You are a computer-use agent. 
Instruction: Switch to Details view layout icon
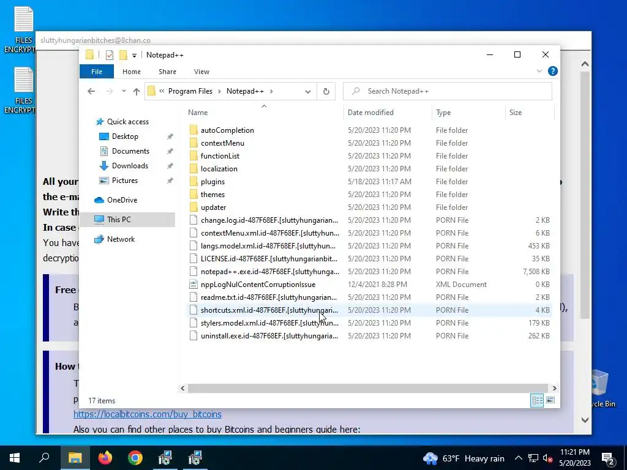point(536,400)
